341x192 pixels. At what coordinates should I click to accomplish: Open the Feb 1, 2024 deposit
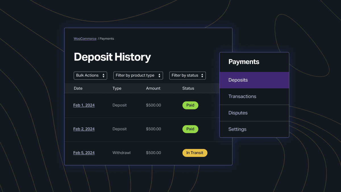pos(84,105)
